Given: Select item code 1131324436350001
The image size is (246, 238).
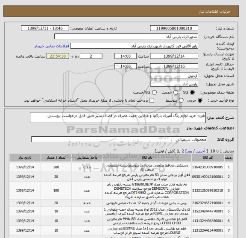Looking at the screenshot, I should click(208, 221).
